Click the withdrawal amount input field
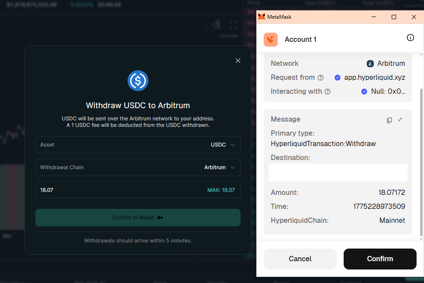 [87, 190]
